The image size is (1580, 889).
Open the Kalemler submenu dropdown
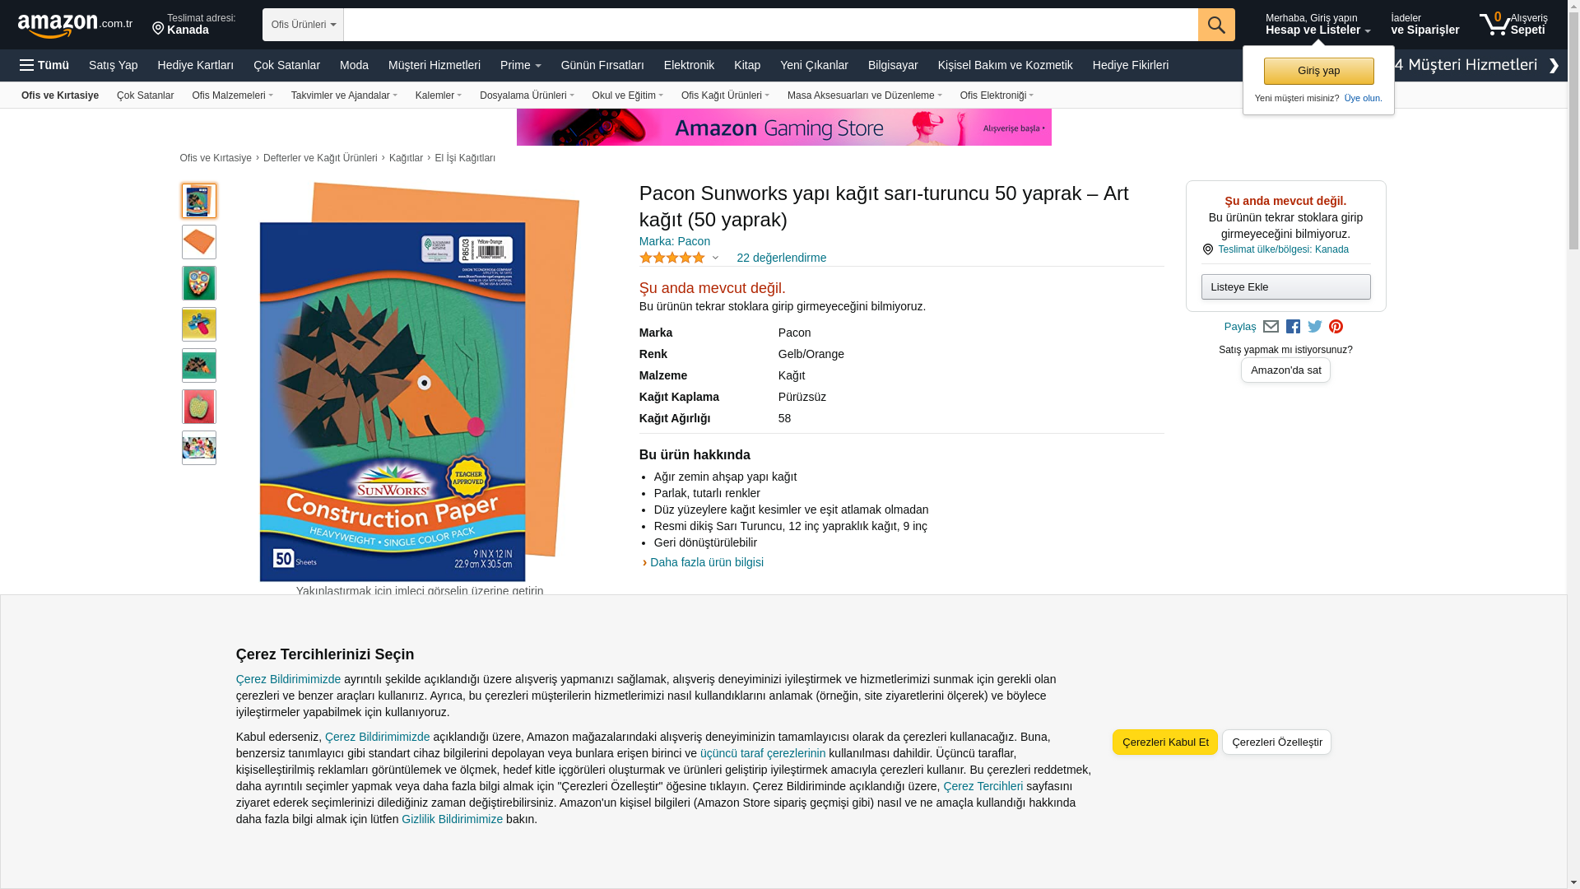pos(439,95)
